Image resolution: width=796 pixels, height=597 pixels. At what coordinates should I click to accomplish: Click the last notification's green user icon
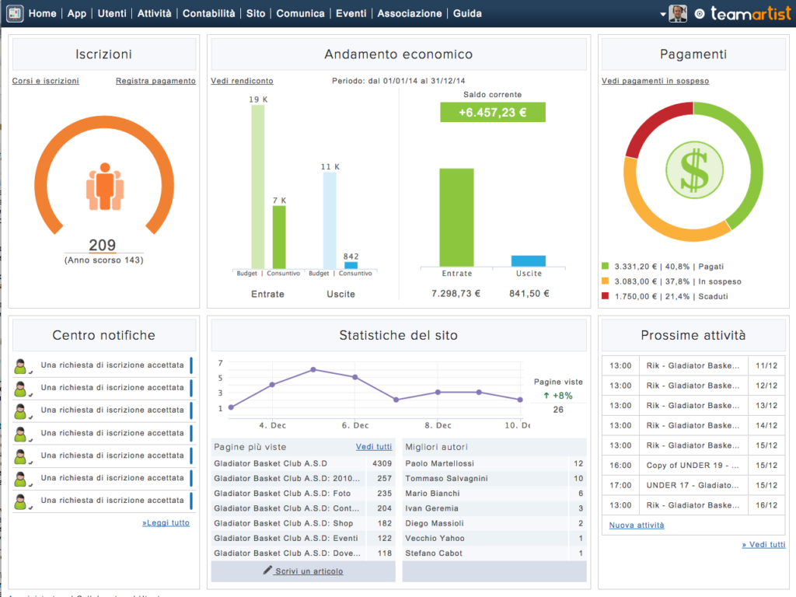click(x=23, y=501)
